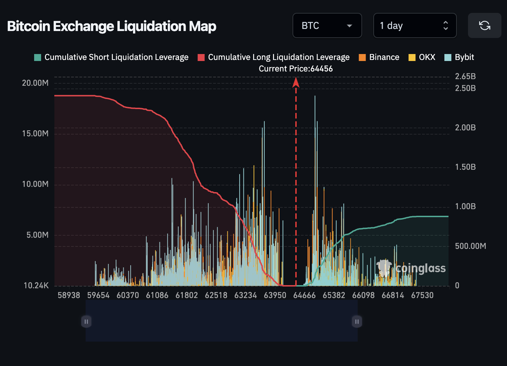
Task: Click the 1.50B right axis label
Action: point(465,167)
